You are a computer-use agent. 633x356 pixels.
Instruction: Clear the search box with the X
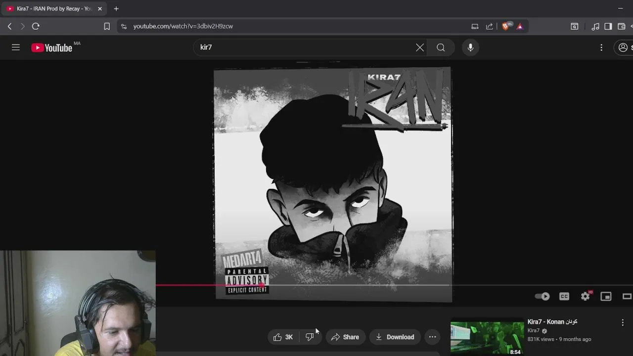tap(420, 47)
